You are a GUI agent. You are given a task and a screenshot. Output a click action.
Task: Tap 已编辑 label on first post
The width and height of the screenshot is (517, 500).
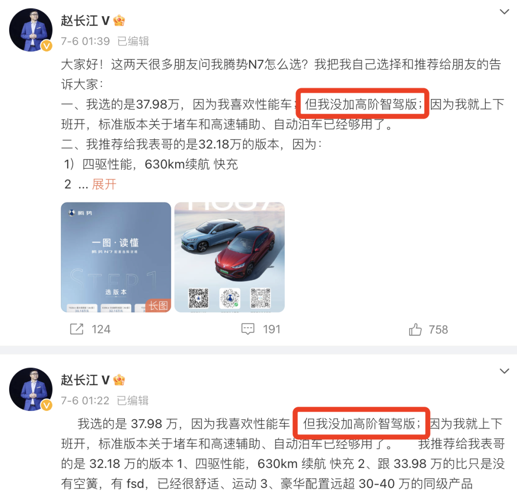pos(133,41)
